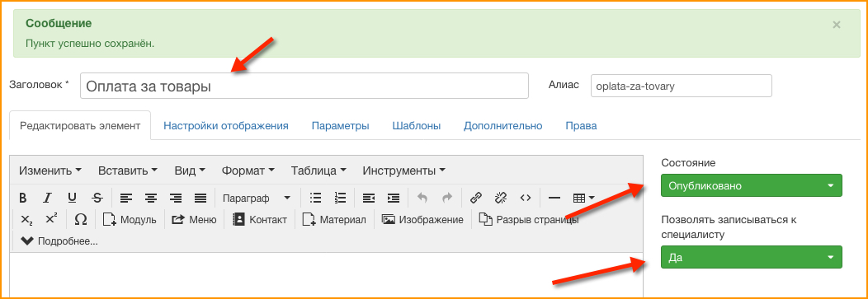Insert a Разрыв страницы page break
Viewport: 868px width, 299px height.
[x=529, y=219]
